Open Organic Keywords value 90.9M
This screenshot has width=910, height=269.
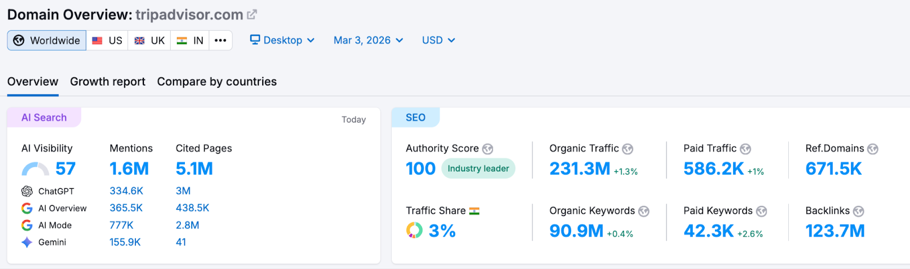pos(576,231)
